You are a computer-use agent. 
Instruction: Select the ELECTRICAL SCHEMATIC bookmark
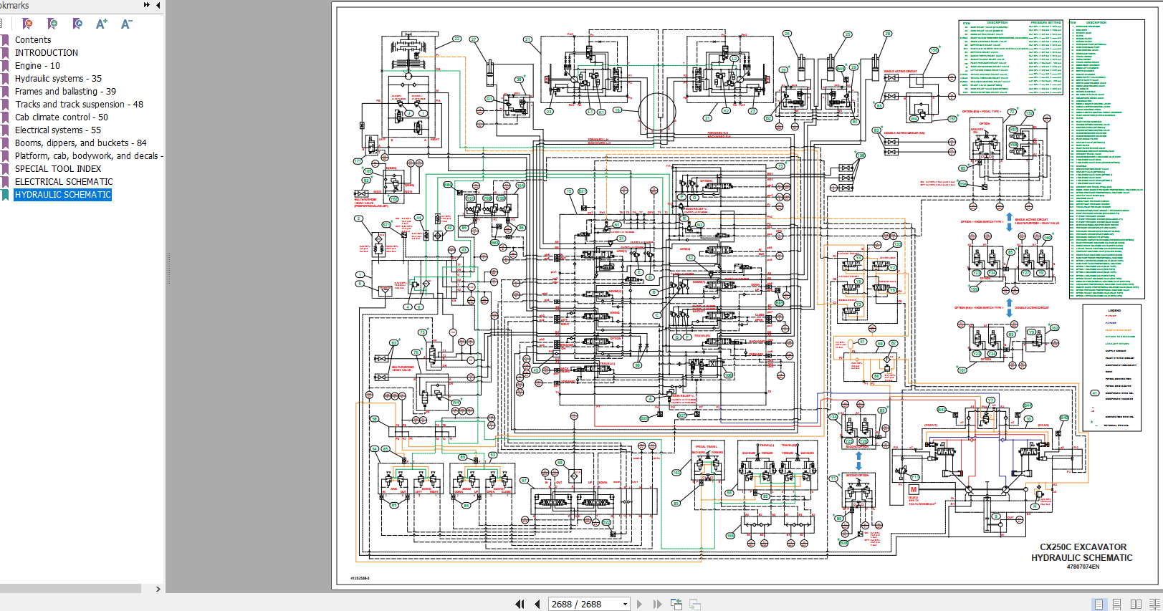click(64, 181)
